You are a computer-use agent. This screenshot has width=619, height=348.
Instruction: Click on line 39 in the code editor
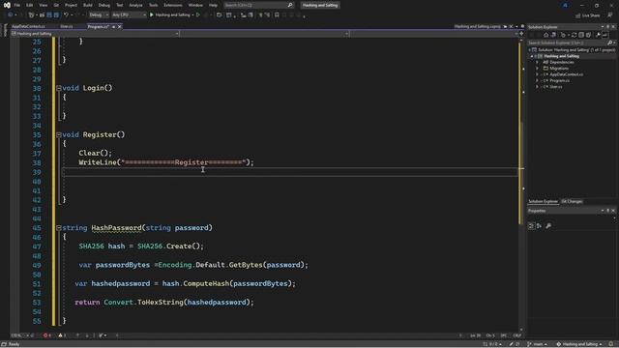(290, 172)
